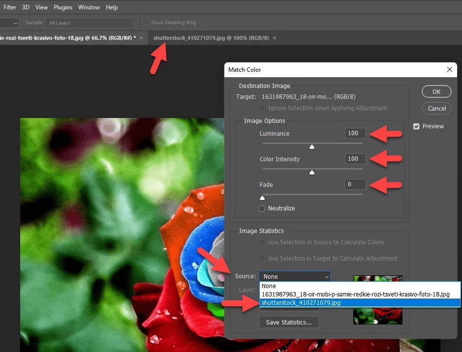Image resolution: width=462 pixels, height=352 pixels.
Task: Choose 1631987963_18-oir-mobi source file option
Action: (360, 294)
